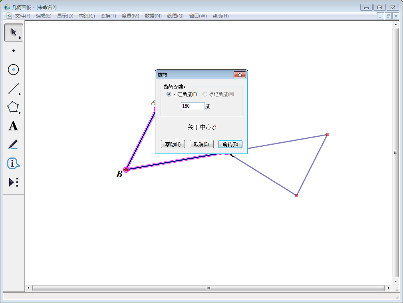Click the upper red point of rotated triangle
Viewport: 403px width, 303px height.
(327, 134)
